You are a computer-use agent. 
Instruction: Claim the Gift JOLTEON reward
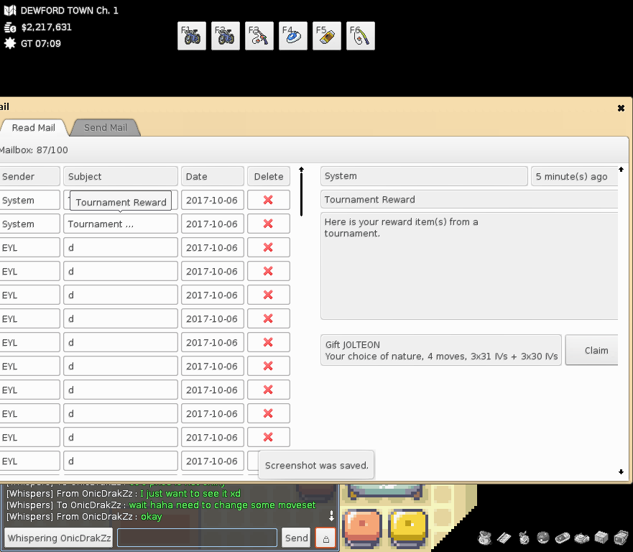point(596,350)
